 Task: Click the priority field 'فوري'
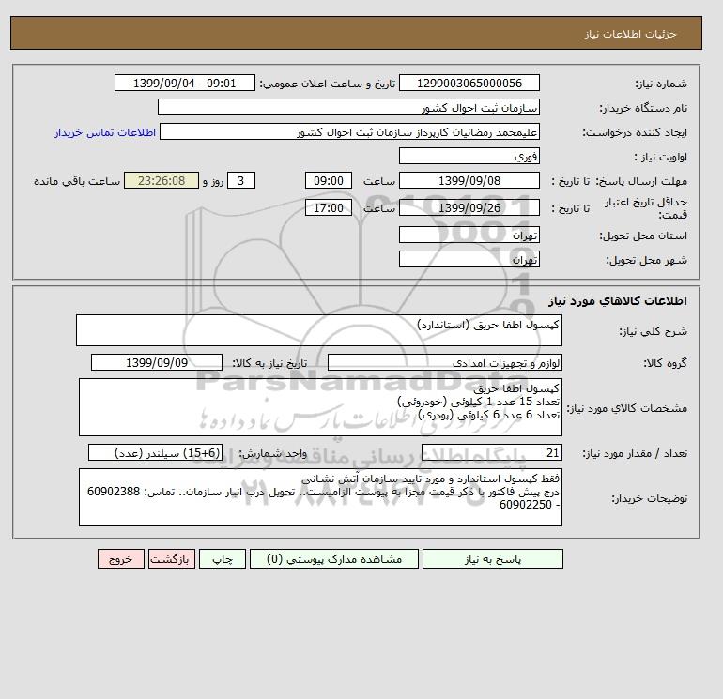pyautogui.click(x=469, y=156)
